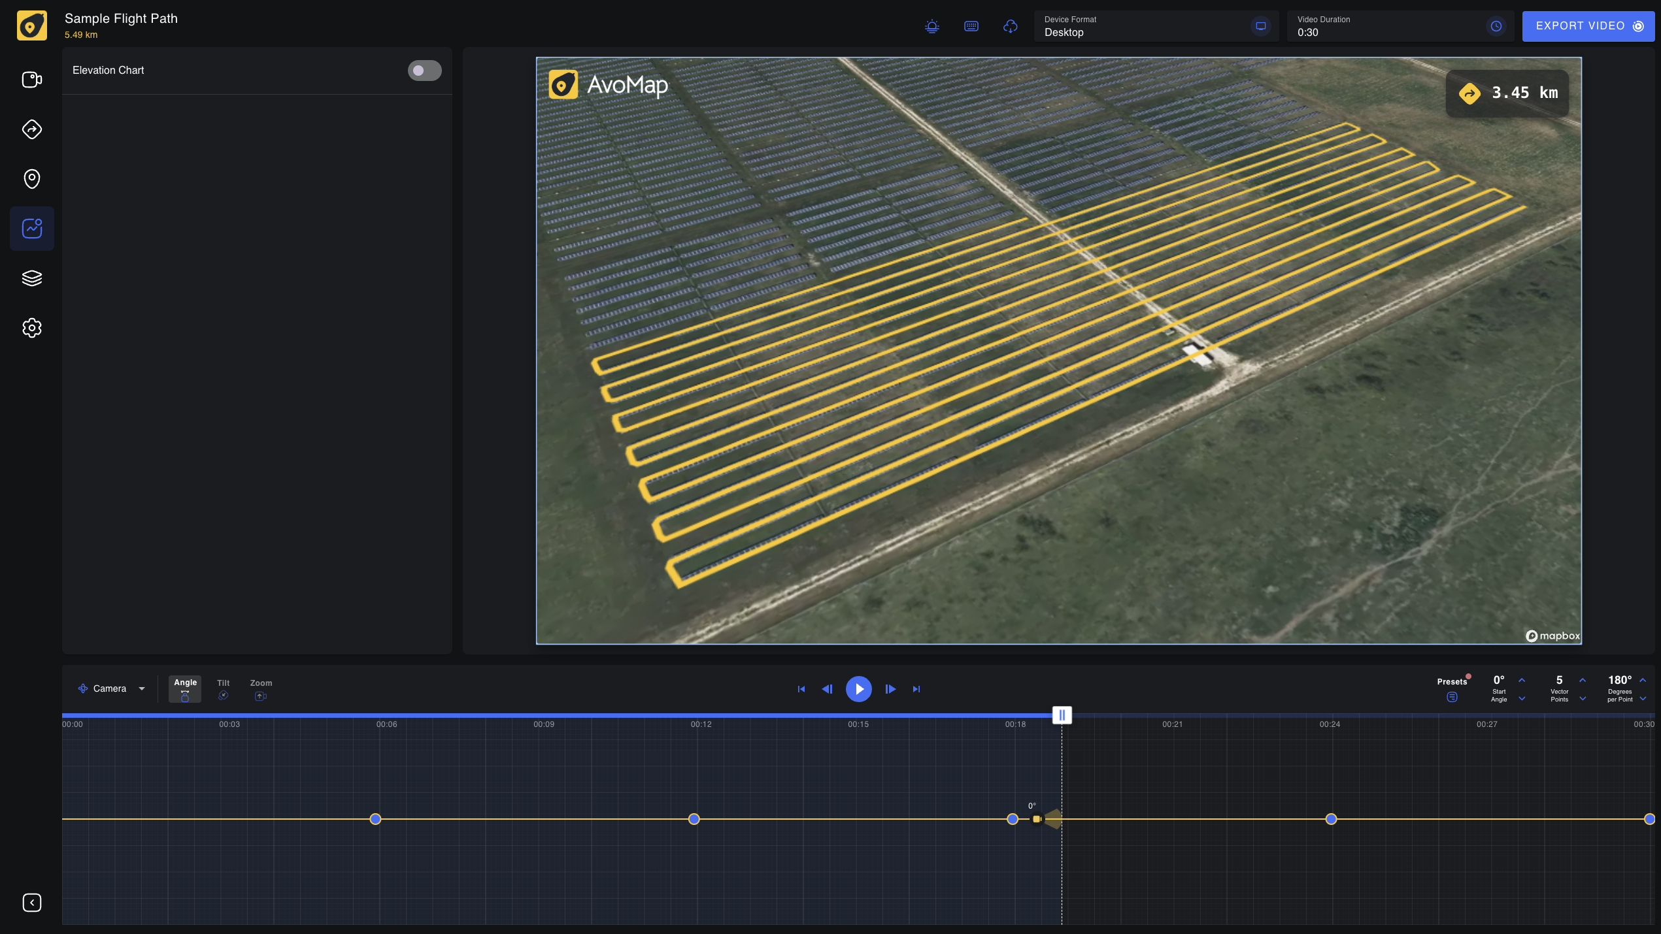
Task: Open the route direction sidebar icon
Action: [x=31, y=129]
